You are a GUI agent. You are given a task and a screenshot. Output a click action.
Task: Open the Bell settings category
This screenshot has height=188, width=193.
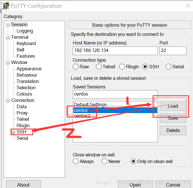[x=20, y=50]
